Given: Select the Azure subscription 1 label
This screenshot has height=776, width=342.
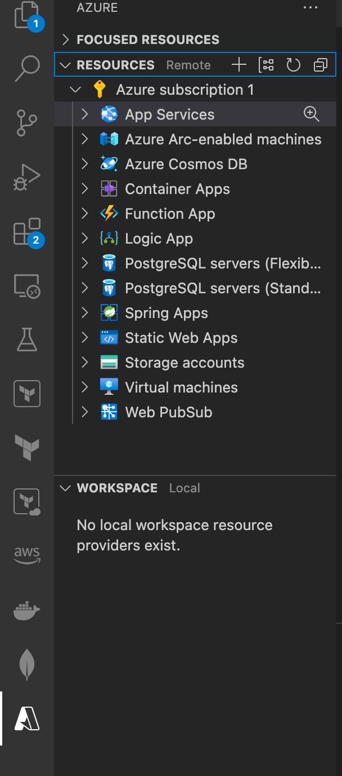Looking at the screenshot, I should 185,90.
